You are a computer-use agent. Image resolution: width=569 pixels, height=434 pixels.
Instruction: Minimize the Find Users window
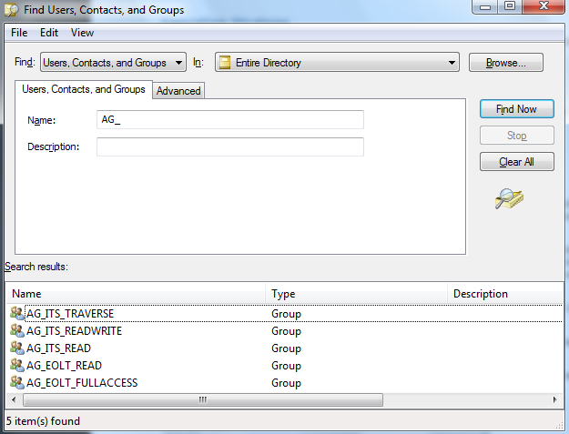coord(485,6)
